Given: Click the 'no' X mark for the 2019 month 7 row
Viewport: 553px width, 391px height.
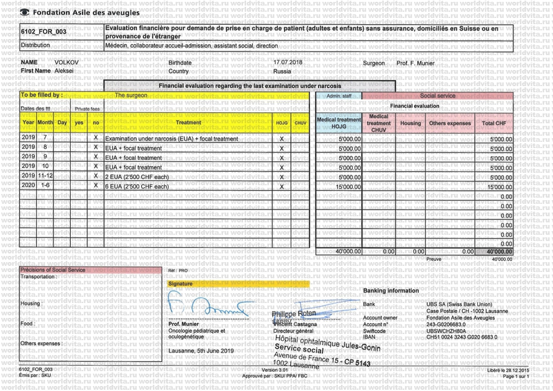Looking at the screenshot, I should click(x=95, y=138).
